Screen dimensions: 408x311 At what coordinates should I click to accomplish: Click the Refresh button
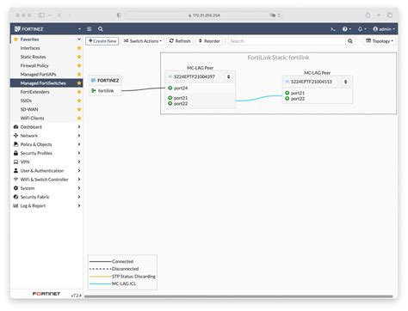point(180,41)
